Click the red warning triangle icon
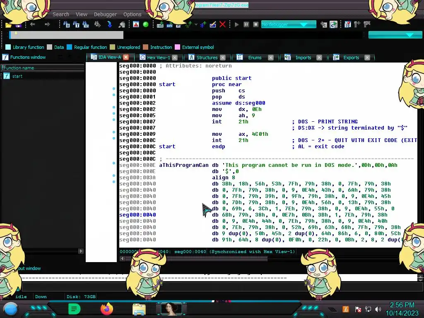 tap(136, 24)
